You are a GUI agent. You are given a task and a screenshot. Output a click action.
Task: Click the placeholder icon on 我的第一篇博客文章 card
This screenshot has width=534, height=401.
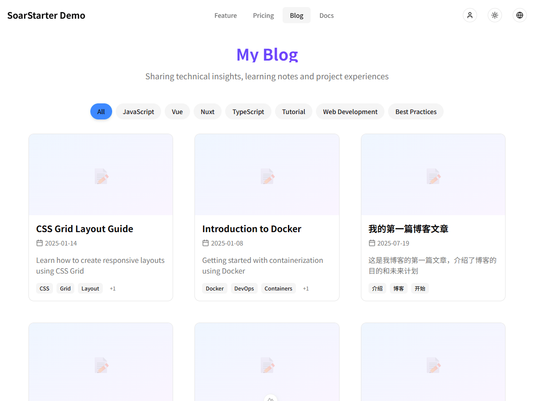click(433, 176)
